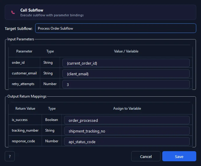Select the customer_email parameter cell
The image size is (201, 166).
pyautogui.click(x=24, y=73)
